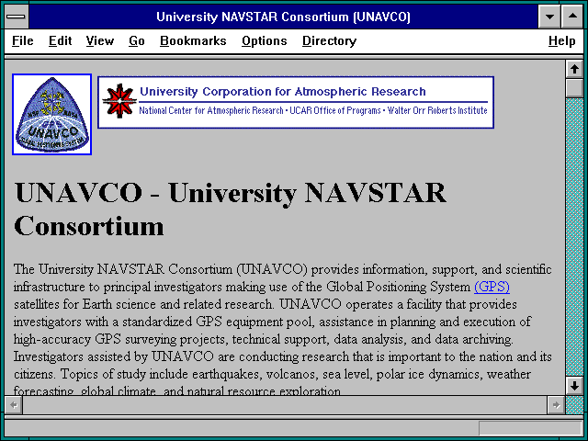Click the horizontal scrollbar track

click(x=285, y=405)
